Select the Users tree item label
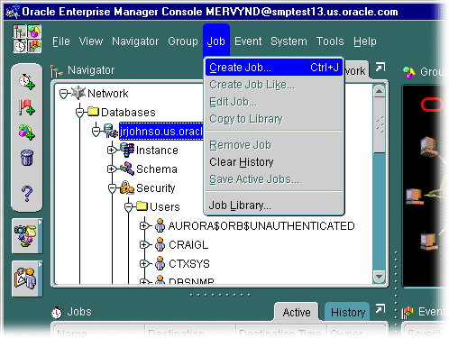Viewport: 449px width, 338px height. tap(165, 207)
